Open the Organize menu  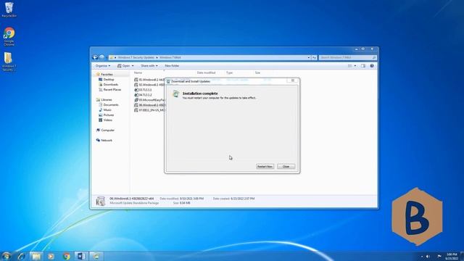[x=103, y=66]
